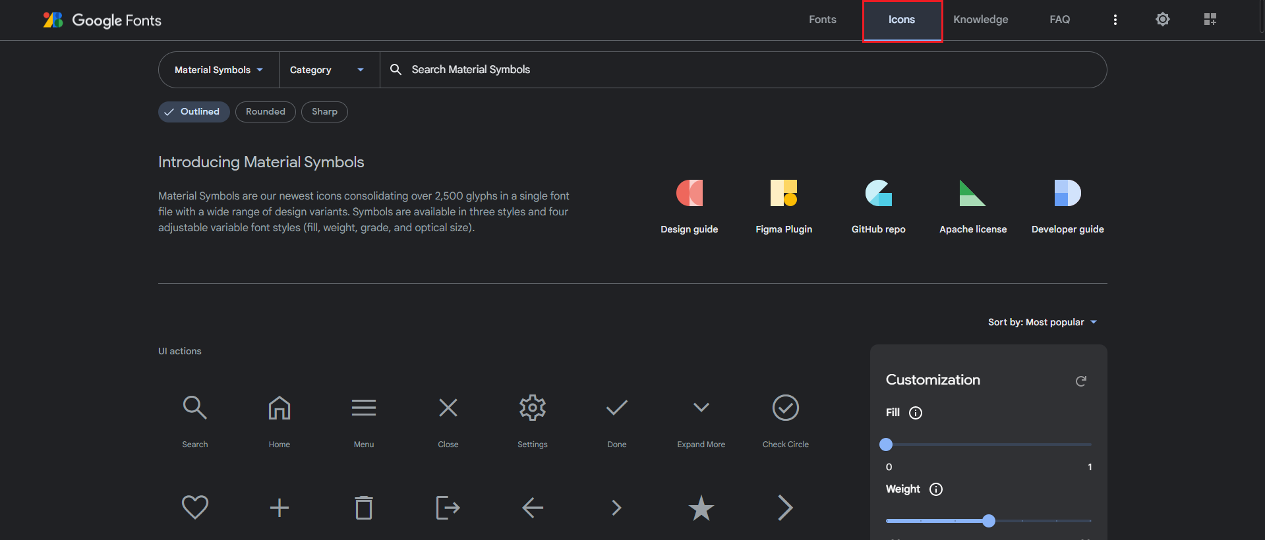
Task: Choose the Done checkmark icon
Action: pos(617,408)
